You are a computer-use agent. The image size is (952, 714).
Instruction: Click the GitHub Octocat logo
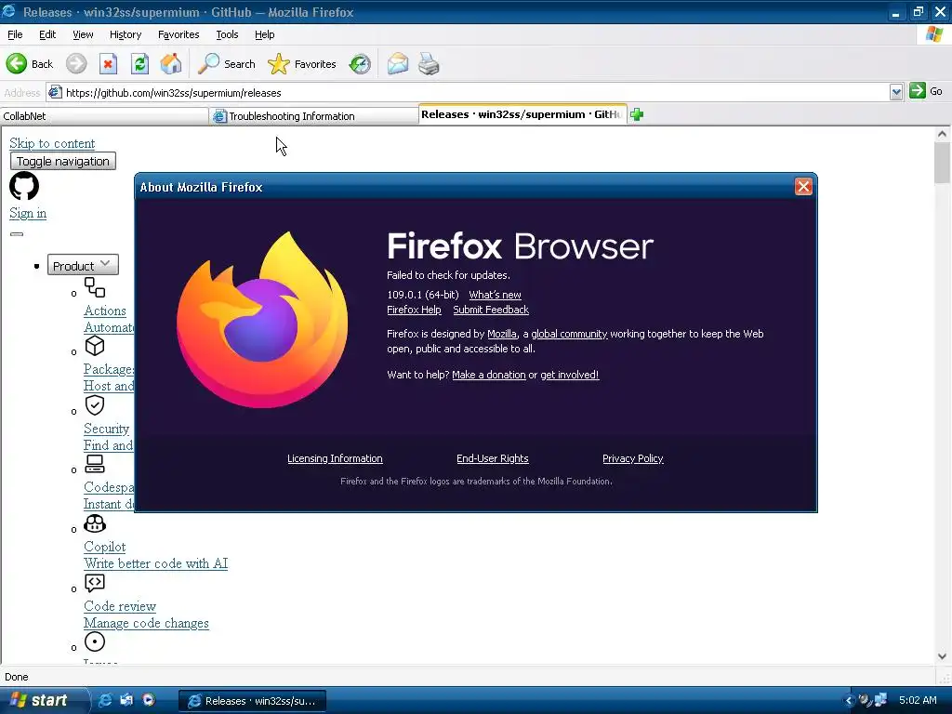24,186
